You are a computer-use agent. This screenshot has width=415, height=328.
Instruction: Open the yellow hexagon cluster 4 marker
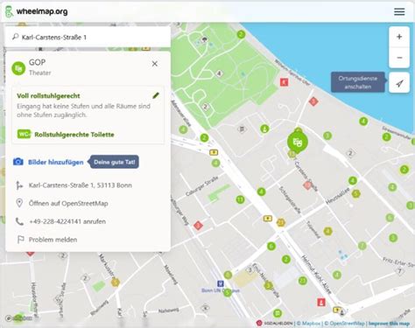coord(327,231)
